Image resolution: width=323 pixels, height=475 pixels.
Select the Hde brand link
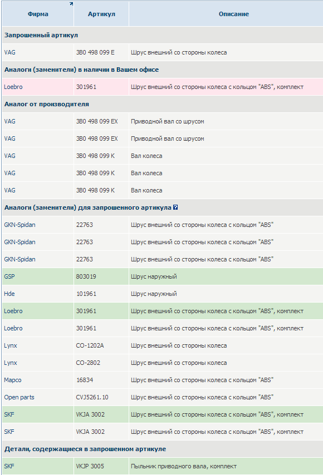9,294
